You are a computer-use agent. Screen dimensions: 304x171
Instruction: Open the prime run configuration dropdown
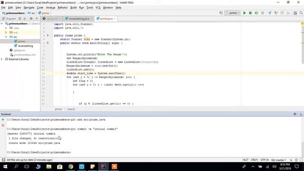(x=233, y=13)
